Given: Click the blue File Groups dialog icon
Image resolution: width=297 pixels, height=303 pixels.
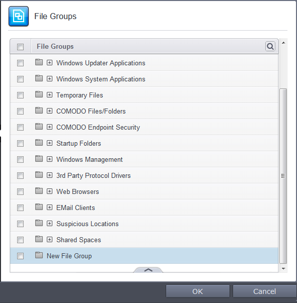Looking at the screenshot, I should pyautogui.click(x=19, y=16).
